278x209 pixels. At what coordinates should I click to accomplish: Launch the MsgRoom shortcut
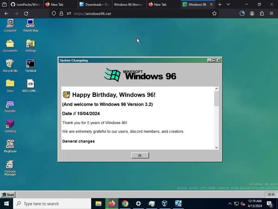(10, 146)
